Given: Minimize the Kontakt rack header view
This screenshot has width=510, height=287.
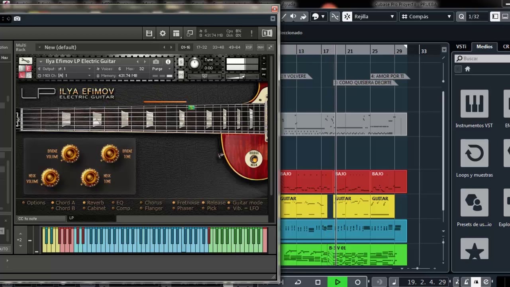Looking at the screenshot, I should [270, 47].
